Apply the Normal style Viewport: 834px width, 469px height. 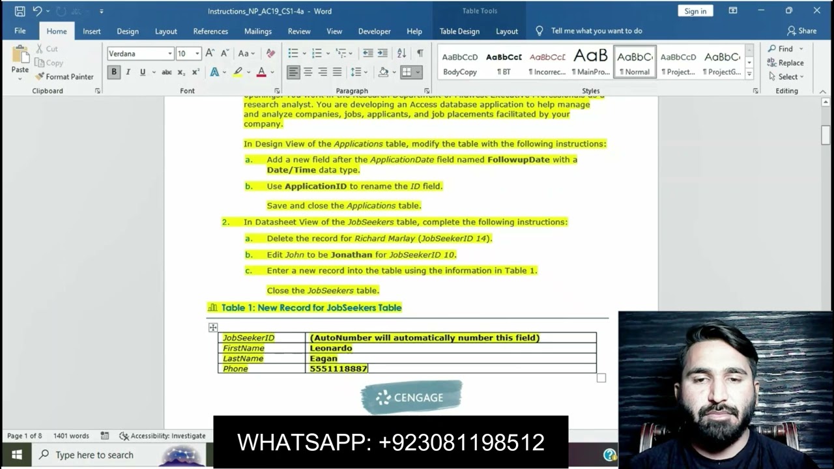tap(635, 63)
